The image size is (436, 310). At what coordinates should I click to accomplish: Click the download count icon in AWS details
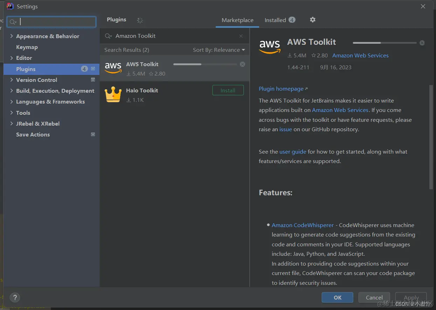tap(290, 55)
